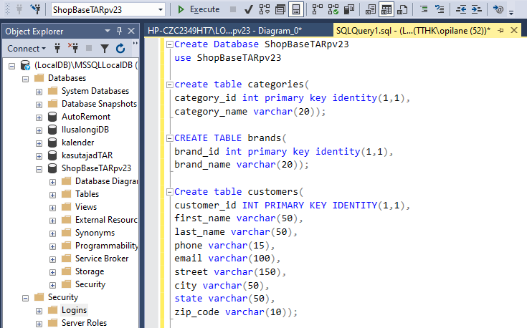Toggle Results to File output mode

(x=403, y=9)
